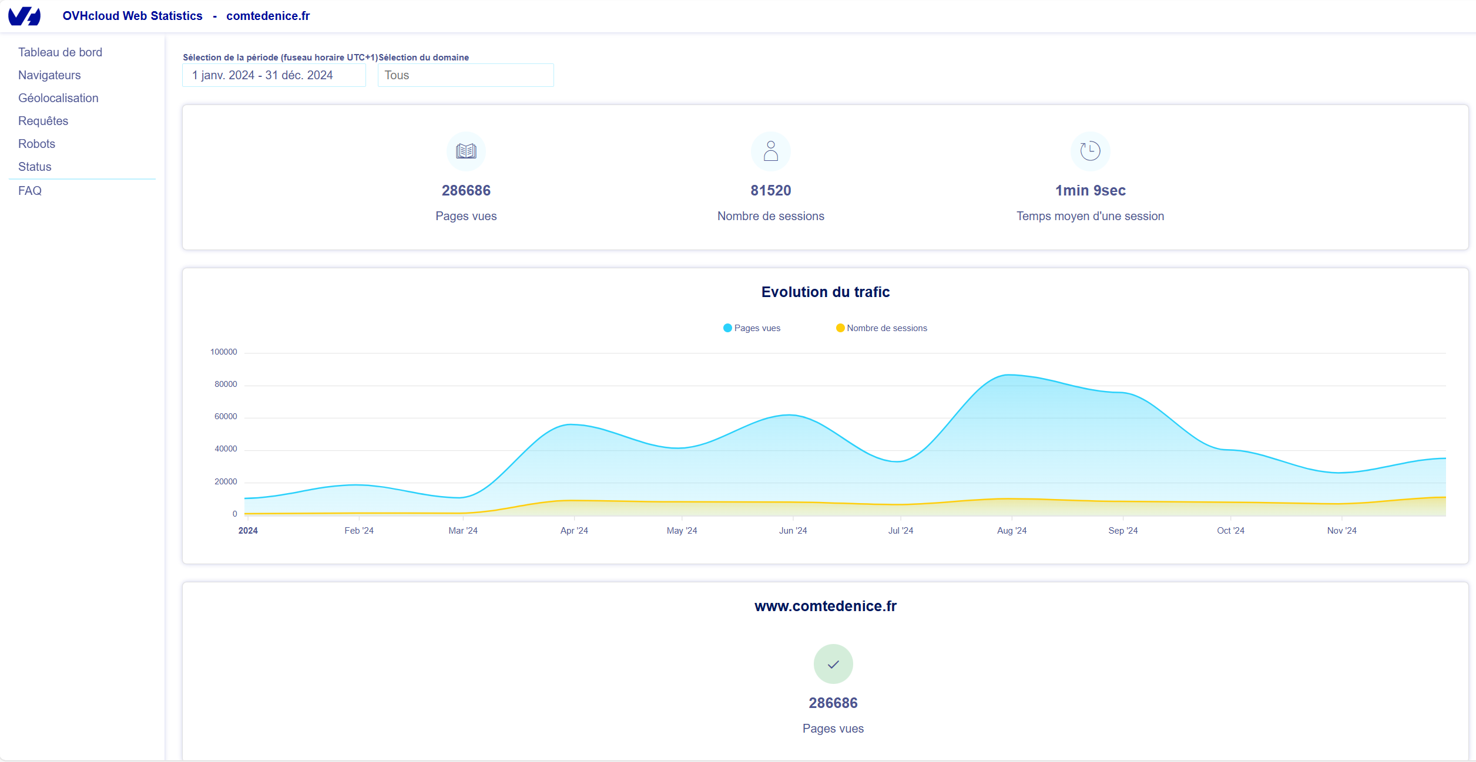Switch to the Status section
Viewport: 1476px width, 762px height.
35,167
